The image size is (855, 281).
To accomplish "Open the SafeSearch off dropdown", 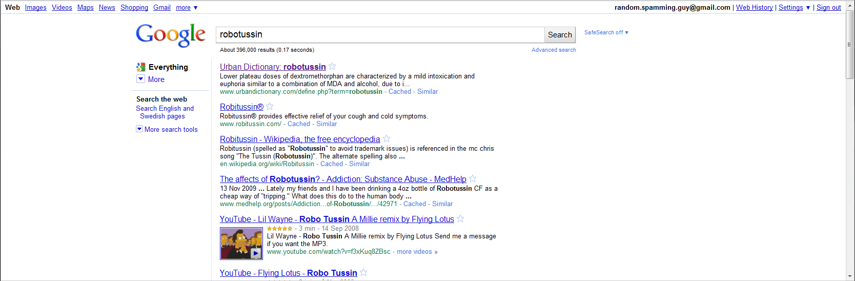I will point(606,32).
